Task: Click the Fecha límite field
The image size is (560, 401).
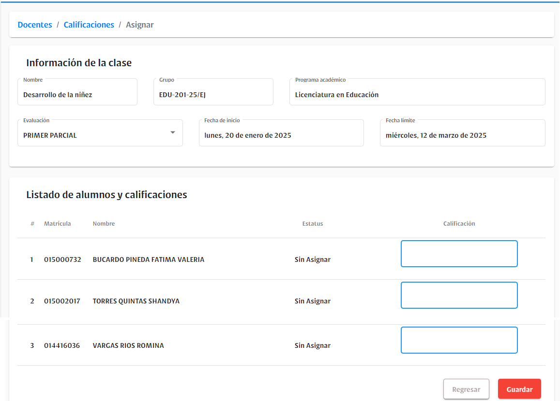Action: click(463, 133)
